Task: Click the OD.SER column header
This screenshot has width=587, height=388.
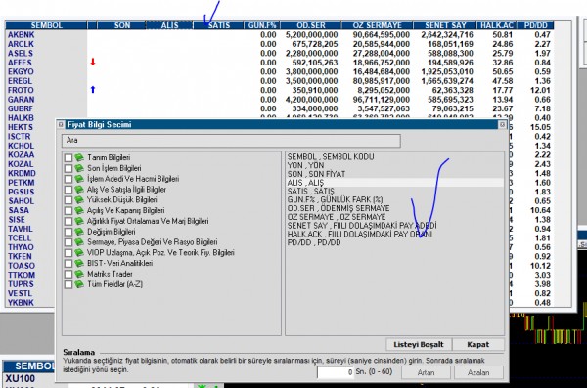Action: click(311, 25)
